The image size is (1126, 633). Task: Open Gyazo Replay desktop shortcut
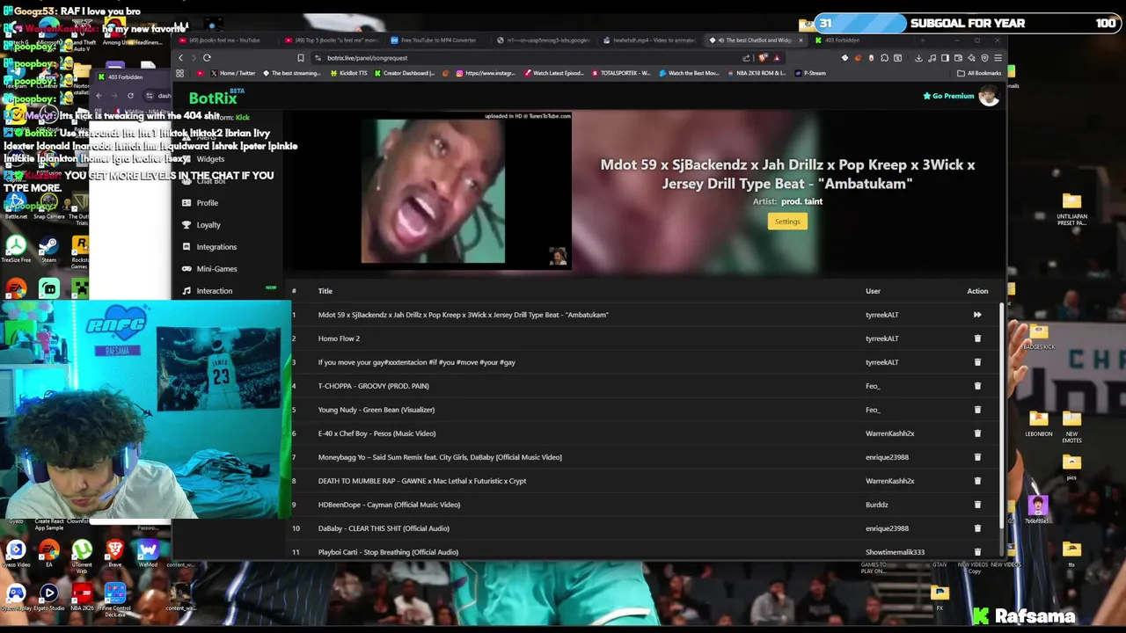tap(16, 598)
